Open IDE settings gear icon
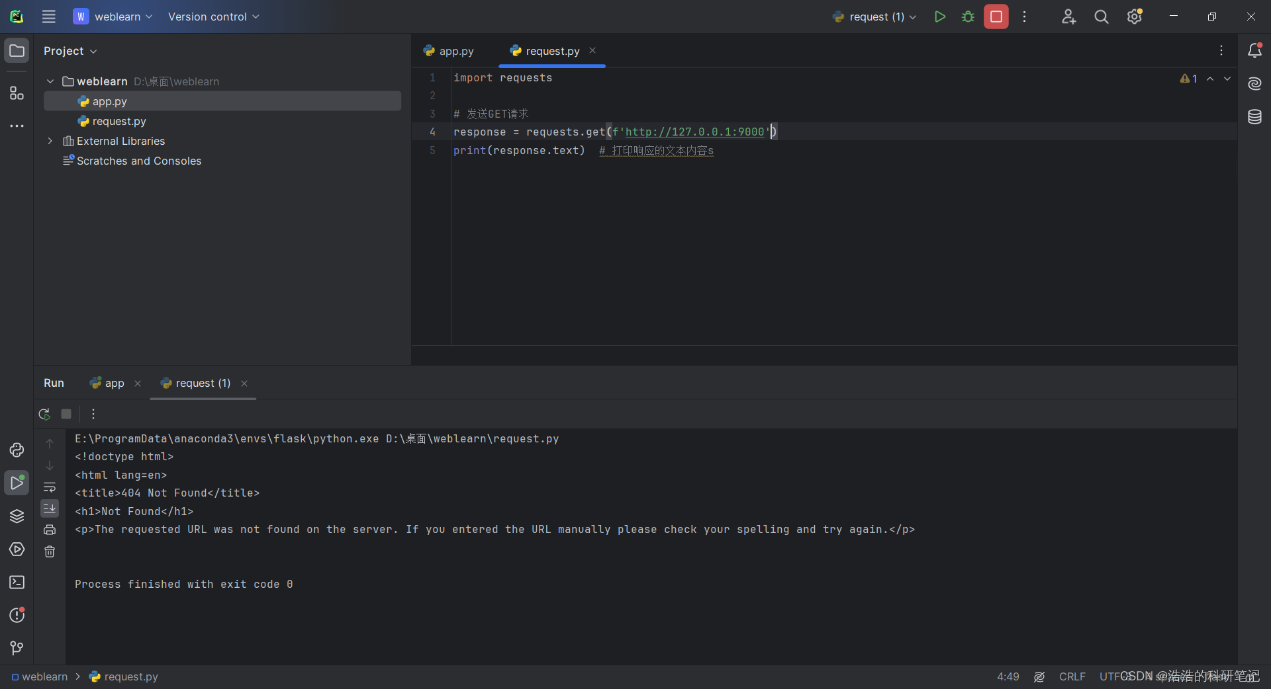Viewport: 1271px width, 689px height. (x=1135, y=17)
